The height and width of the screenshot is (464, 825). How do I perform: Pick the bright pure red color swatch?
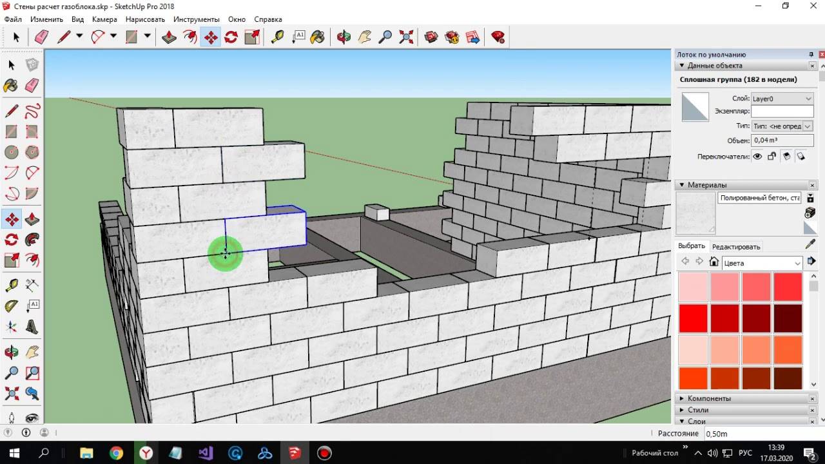point(693,318)
